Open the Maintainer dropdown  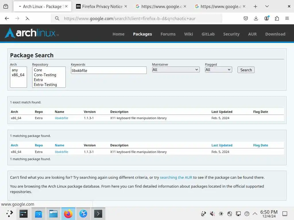coord(176,70)
